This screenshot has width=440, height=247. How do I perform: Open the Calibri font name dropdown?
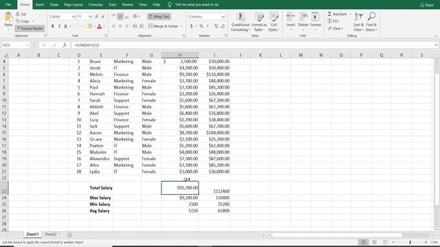tap(74, 16)
